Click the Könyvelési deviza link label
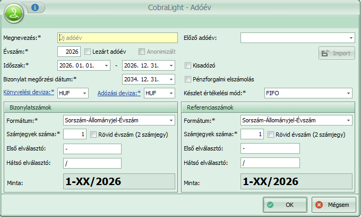 point(28,93)
